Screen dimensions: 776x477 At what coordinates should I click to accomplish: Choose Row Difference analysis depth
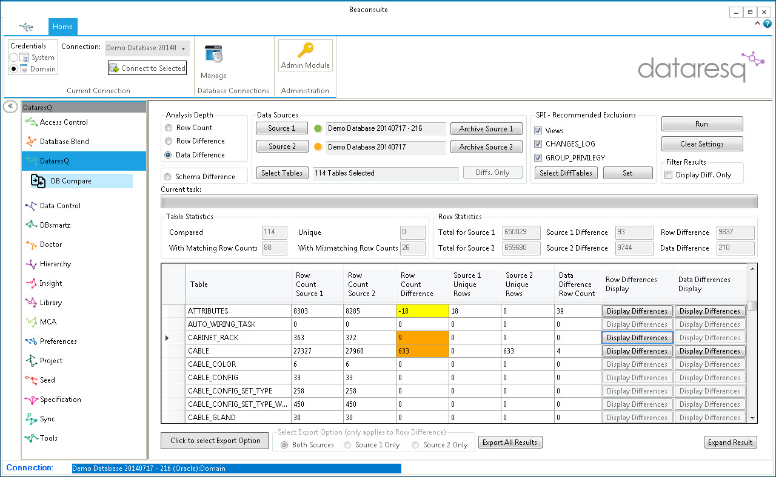click(169, 141)
